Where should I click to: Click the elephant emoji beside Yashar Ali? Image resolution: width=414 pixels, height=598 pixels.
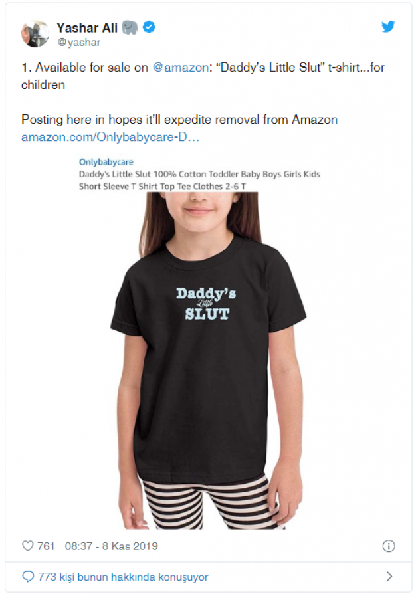coord(130,27)
